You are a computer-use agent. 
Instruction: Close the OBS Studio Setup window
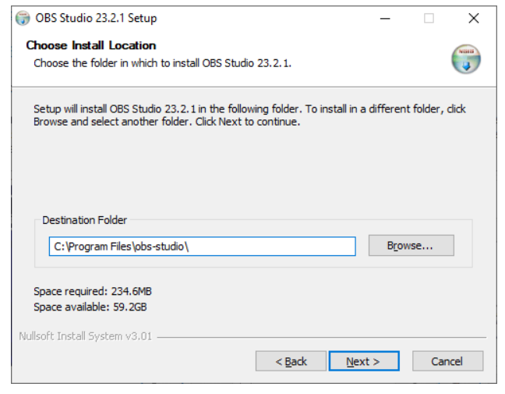(473, 18)
